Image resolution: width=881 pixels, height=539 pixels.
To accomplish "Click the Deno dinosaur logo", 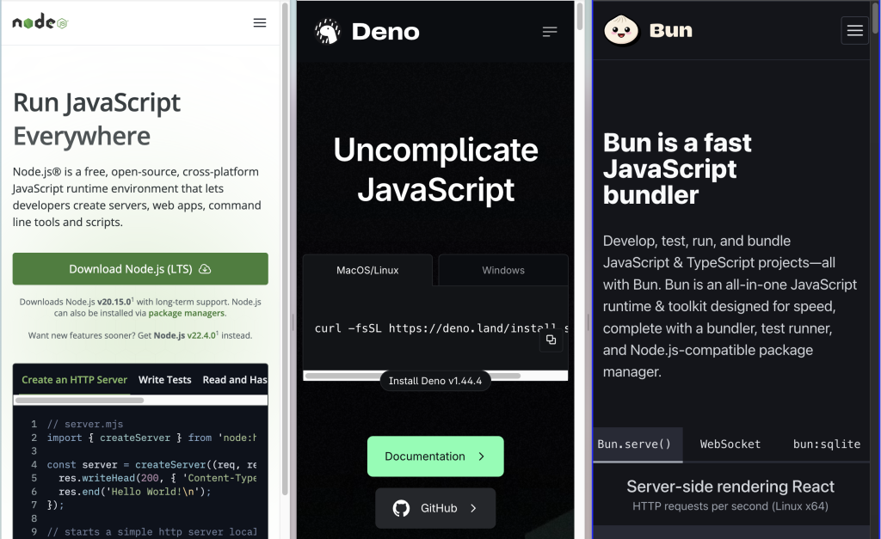I will tap(327, 32).
